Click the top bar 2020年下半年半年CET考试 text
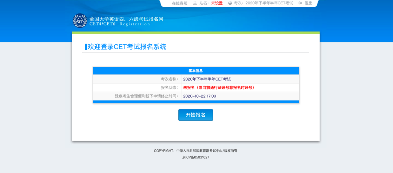 coord(269,3)
